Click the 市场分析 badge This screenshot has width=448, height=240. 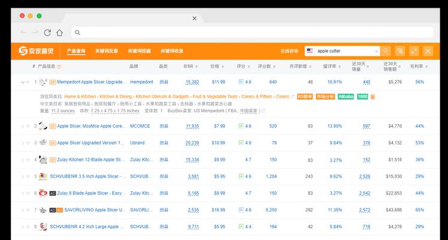click(325, 97)
